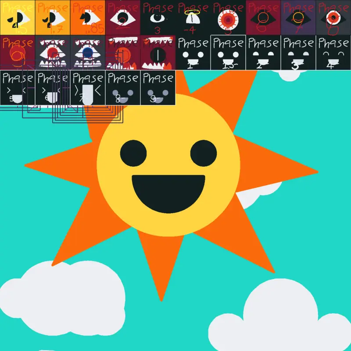Select the outlined white-text Phase 1.5 face

pos(228,53)
